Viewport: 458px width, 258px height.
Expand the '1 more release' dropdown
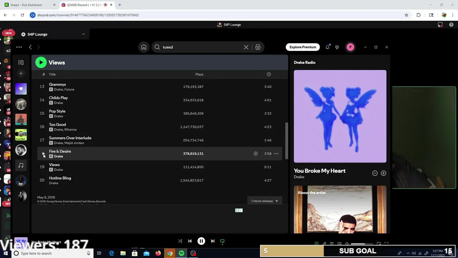click(x=264, y=201)
